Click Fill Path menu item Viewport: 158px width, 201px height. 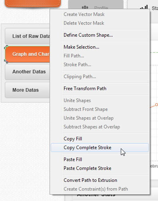tap(100, 56)
